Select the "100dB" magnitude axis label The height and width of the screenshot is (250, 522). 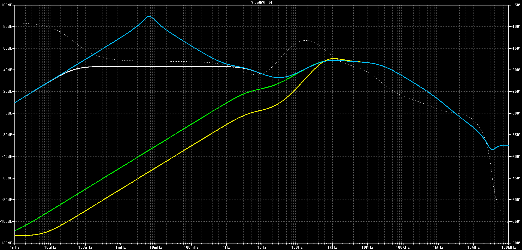[7, 5]
